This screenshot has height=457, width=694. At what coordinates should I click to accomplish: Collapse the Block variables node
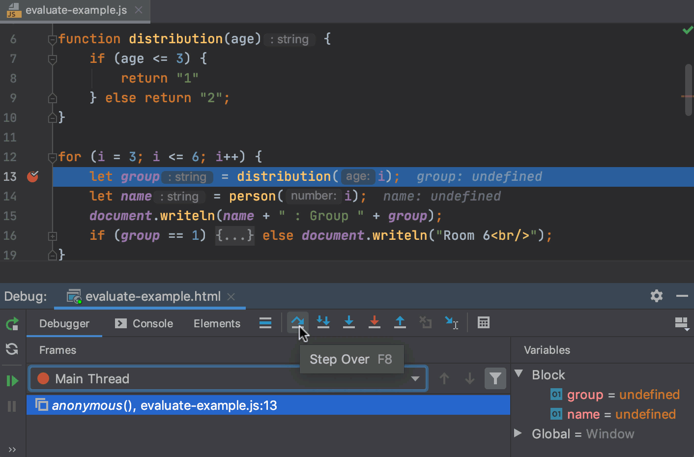coord(519,374)
